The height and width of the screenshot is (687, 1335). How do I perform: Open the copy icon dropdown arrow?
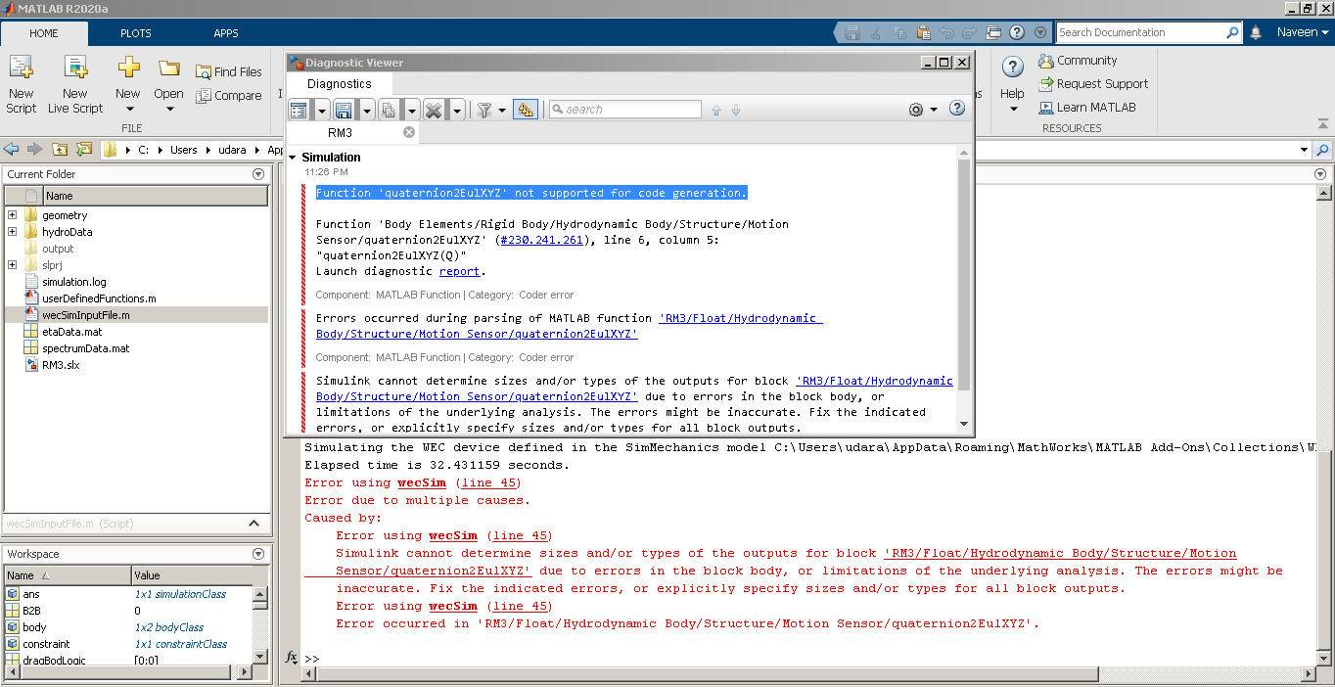[x=412, y=110]
